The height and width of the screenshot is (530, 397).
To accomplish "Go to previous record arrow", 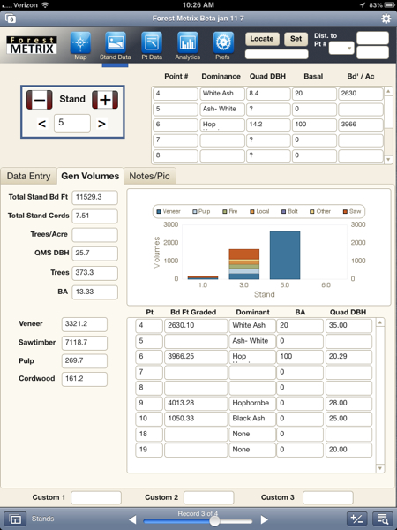I will pos(132,519).
